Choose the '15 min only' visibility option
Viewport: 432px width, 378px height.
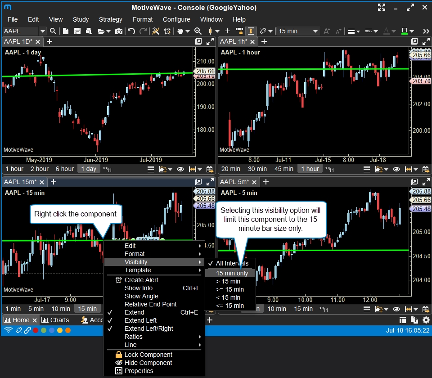pyautogui.click(x=232, y=273)
